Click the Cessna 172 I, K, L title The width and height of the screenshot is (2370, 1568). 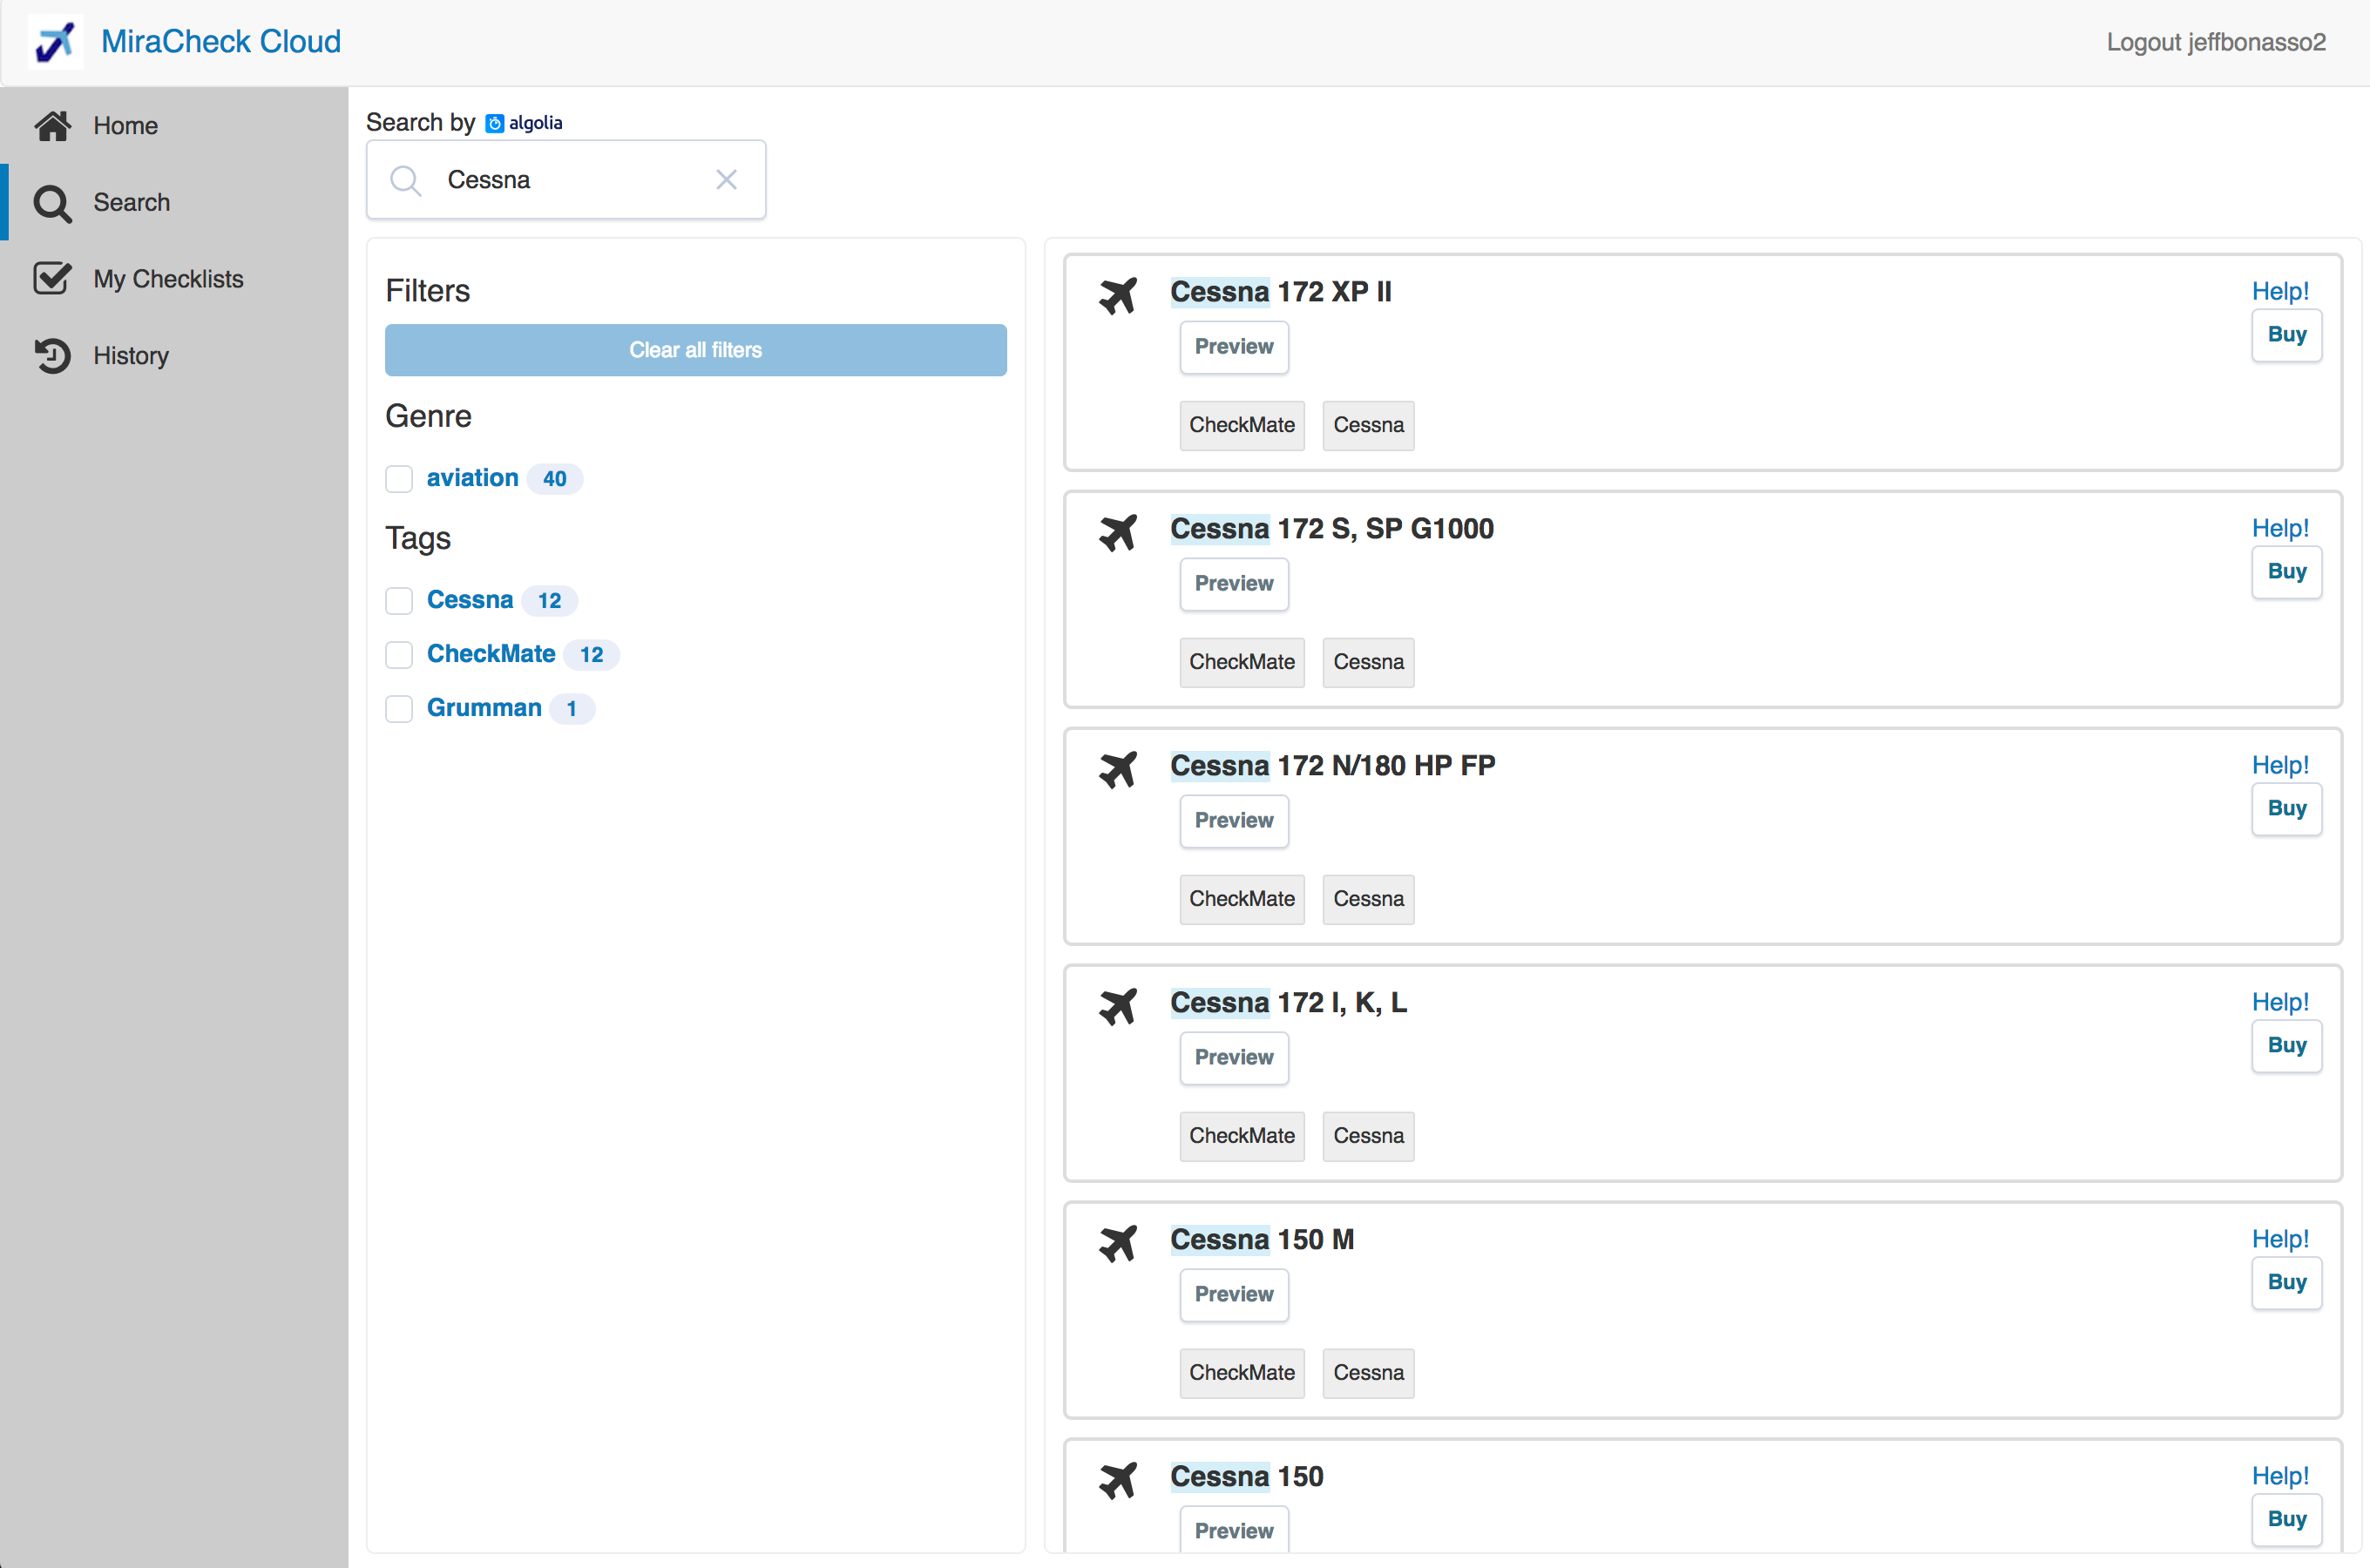(1289, 1003)
